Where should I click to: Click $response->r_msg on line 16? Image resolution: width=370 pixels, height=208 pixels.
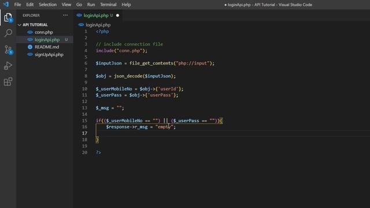point(127,127)
